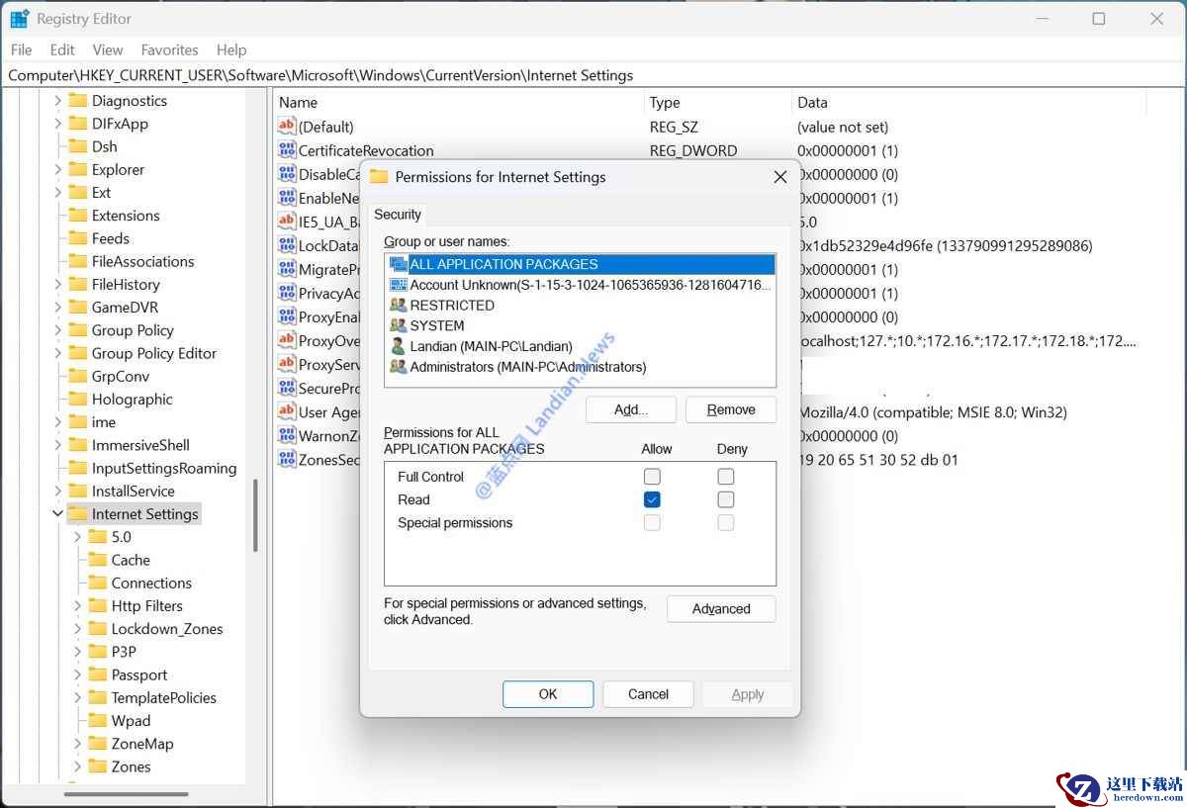Select the ALL APPLICATION PACKAGES group icon
The image size is (1187, 808).
click(399, 264)
